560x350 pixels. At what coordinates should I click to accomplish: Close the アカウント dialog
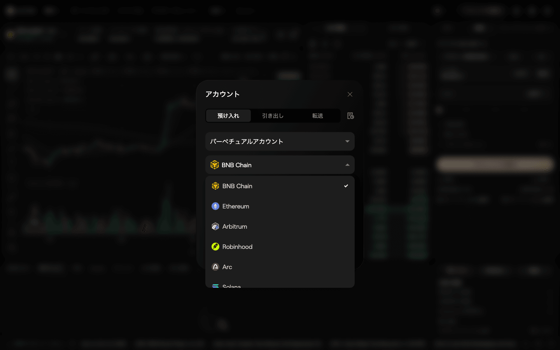point(350,94)
